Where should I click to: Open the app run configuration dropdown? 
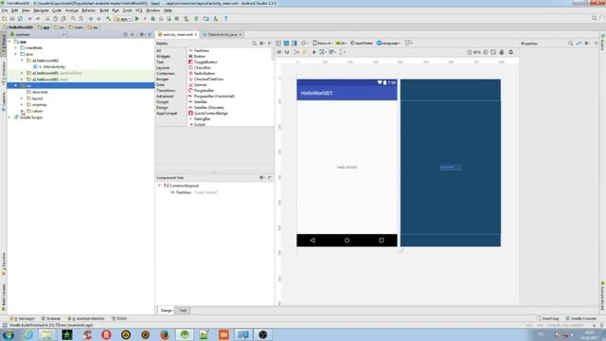pos(123,19)
